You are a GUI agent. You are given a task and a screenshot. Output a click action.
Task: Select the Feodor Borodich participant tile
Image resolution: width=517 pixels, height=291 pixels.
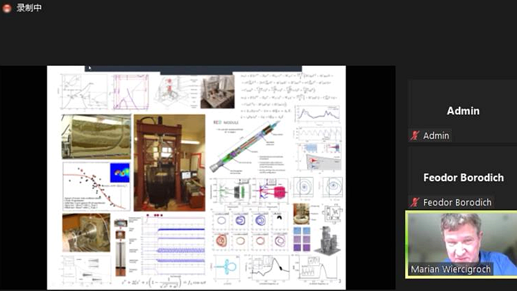pyautogui.click(x=463, y=177)
